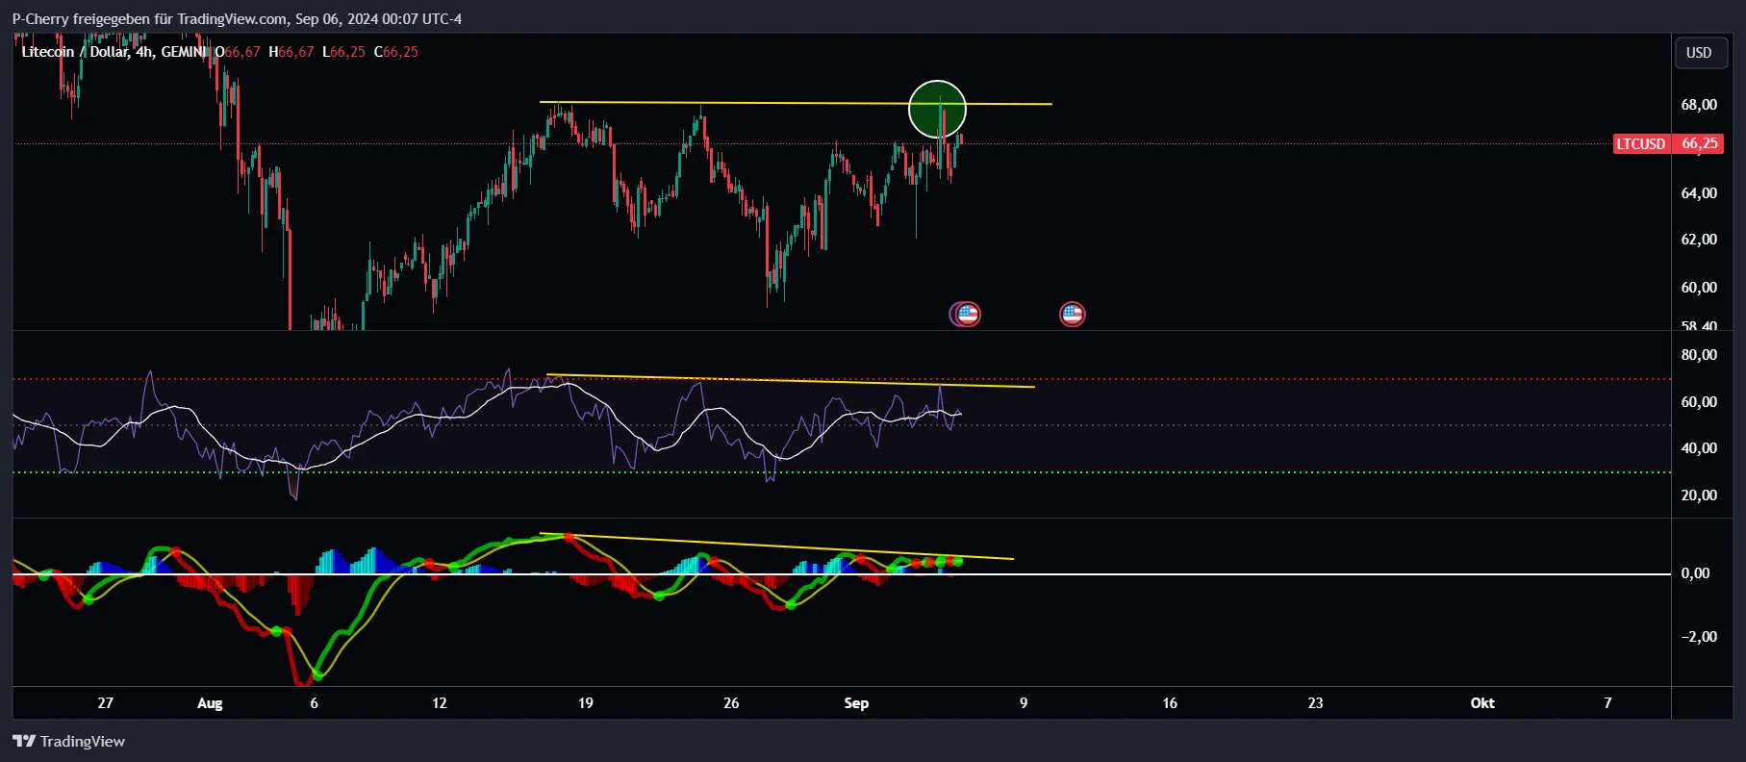Click the Okt label on time axis

click(x=1482, y=703)
